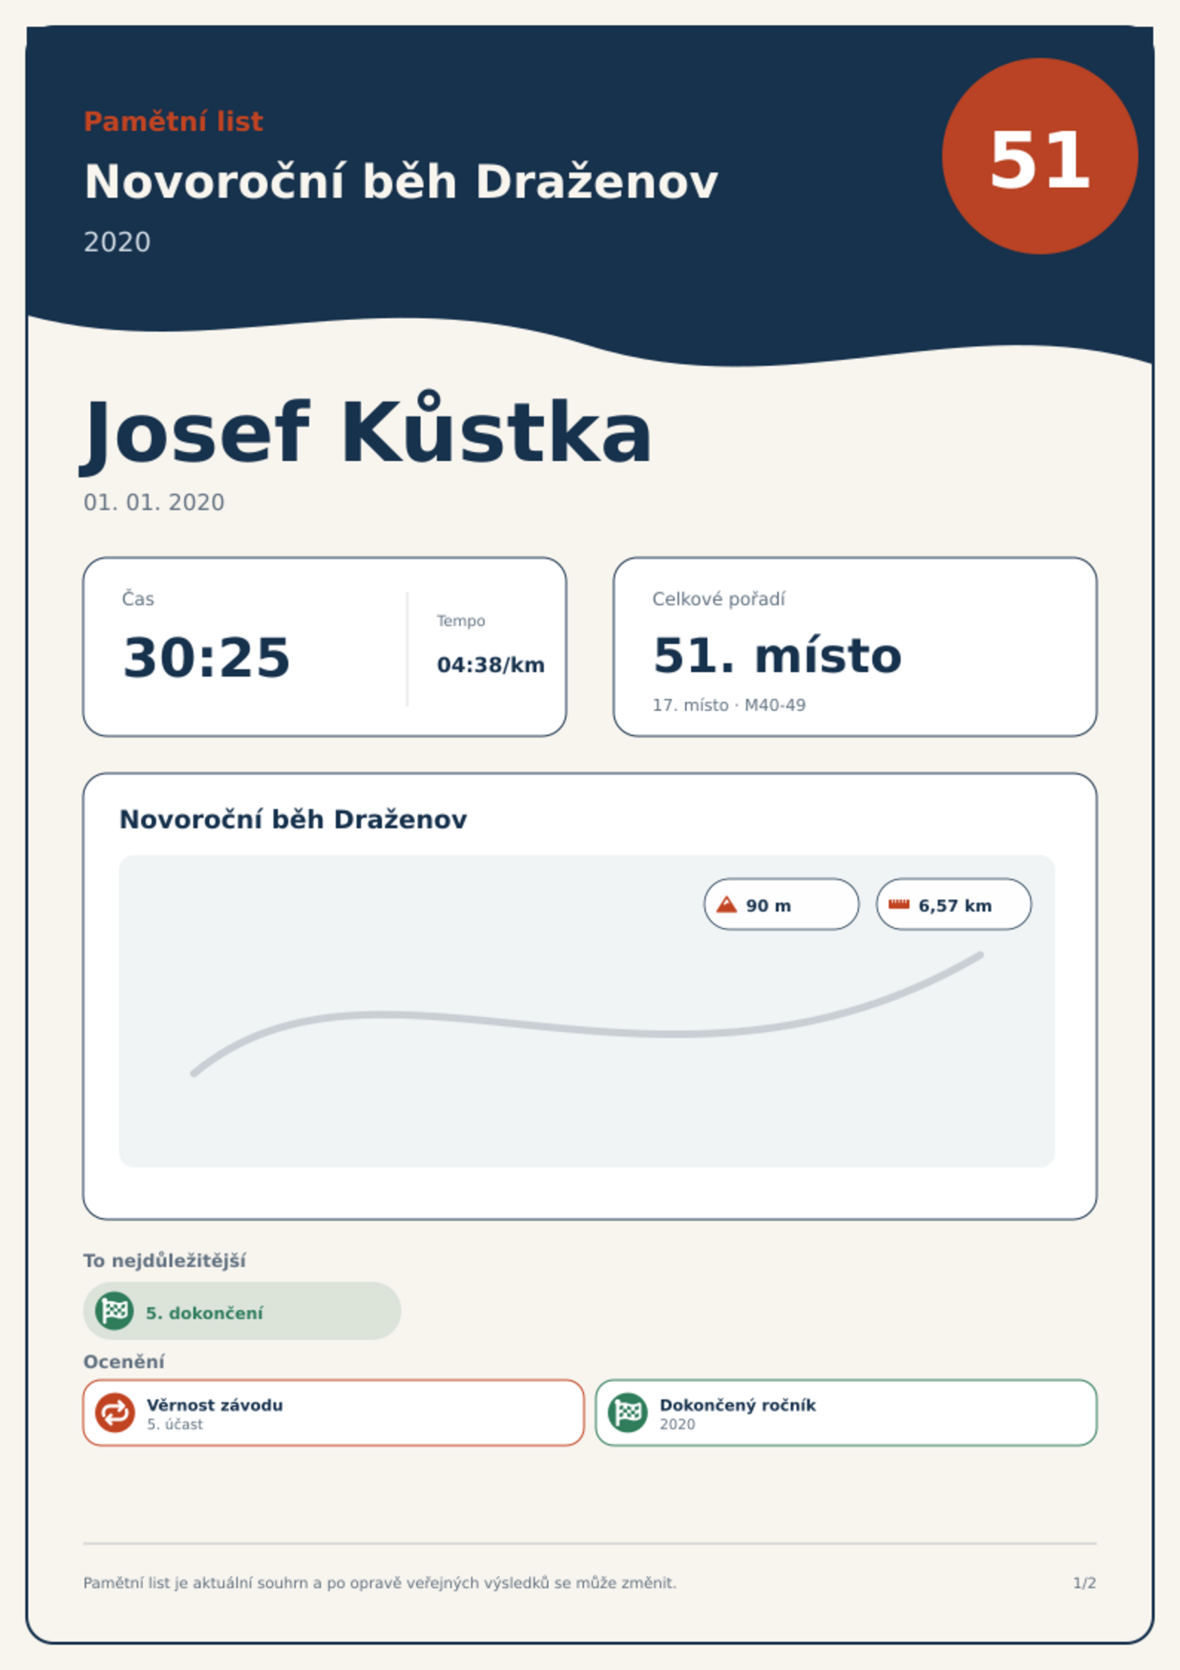This screenshot has height=1670, width=1180.
Task: Open the Věrnost závodu award card
Action: click(x=334, y=1413)
